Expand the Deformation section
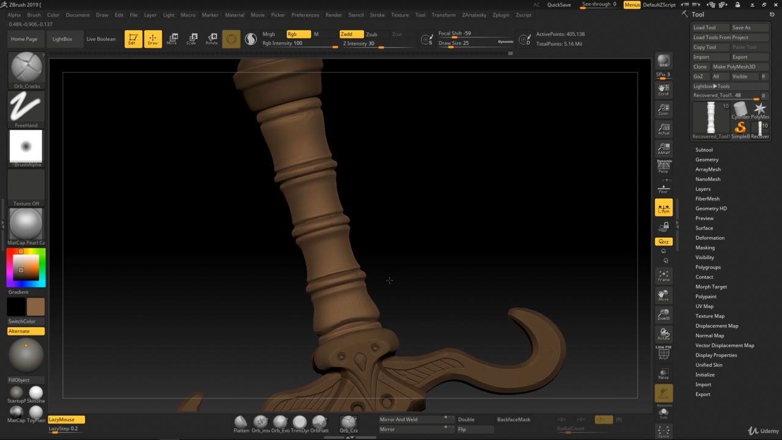782x440 pixels. tap(710, 238)
